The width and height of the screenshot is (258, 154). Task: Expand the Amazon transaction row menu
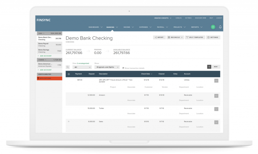216,96
